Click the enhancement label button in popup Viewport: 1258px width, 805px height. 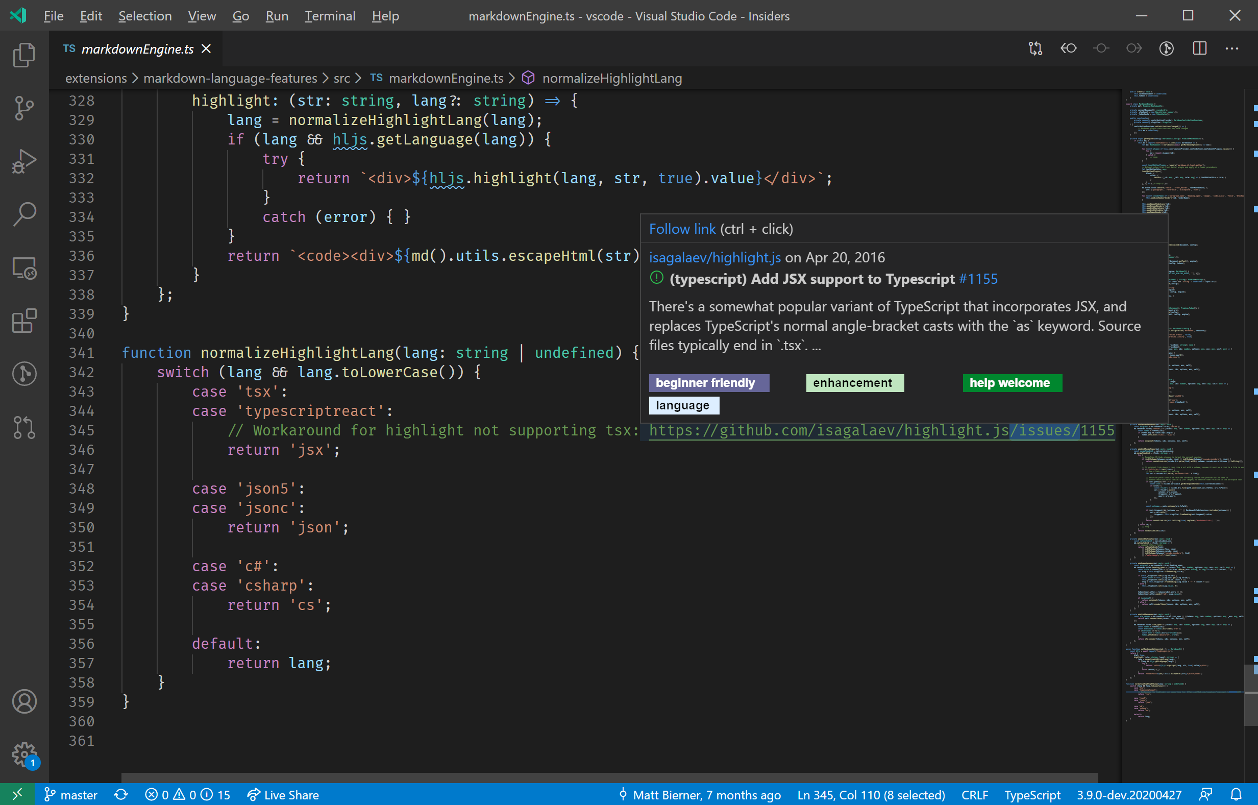click(852, 382)
